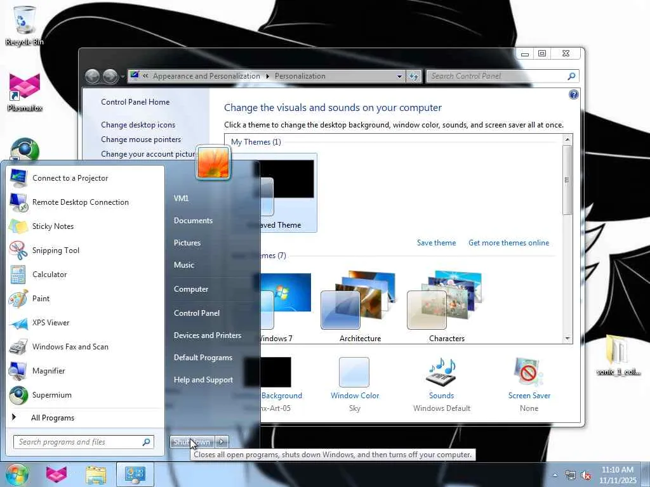Open Control Panel Home link
Screen dimensions: 650x487
click(x=135, y=102)
